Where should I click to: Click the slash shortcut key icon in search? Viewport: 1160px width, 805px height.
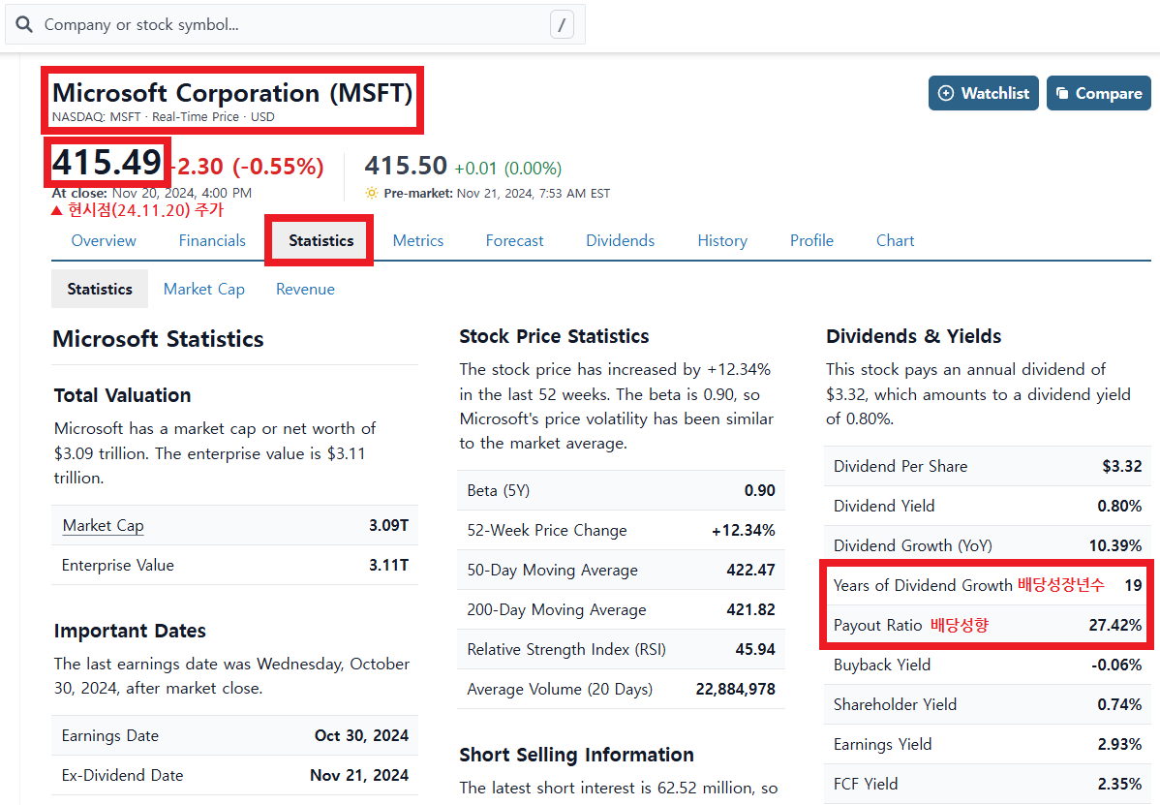pos(562,25)
